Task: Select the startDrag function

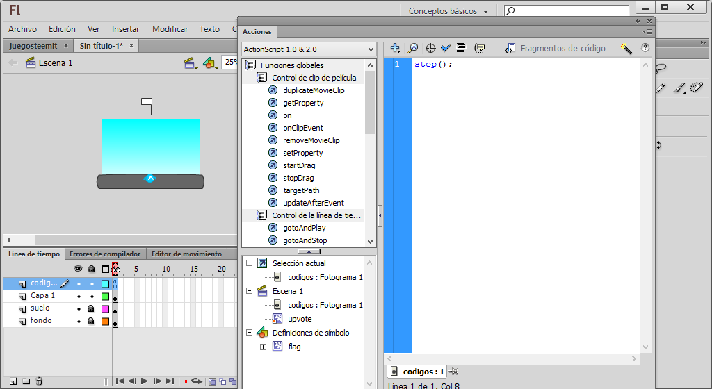Action: pyautogui.click(x=299, y=165)
